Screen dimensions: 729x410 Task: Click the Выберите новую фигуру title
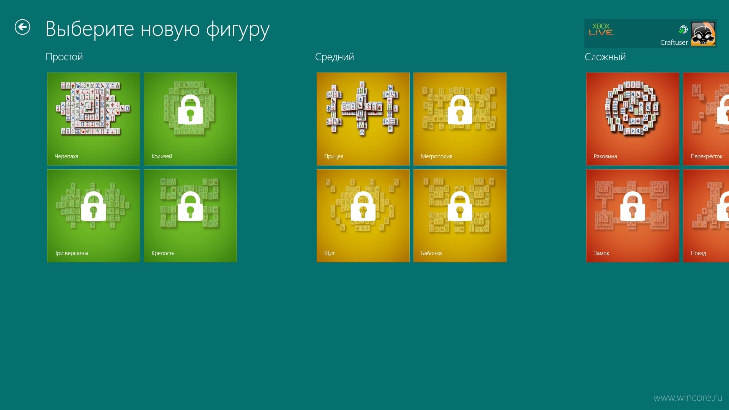coord(157,30)
